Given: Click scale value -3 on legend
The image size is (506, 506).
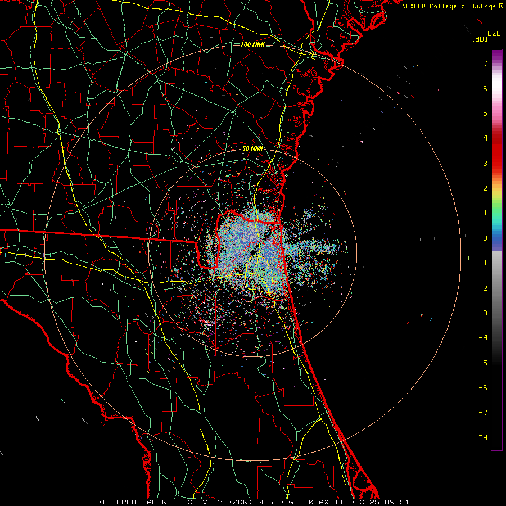Looking at the screenshot, I should pos(483,313).
